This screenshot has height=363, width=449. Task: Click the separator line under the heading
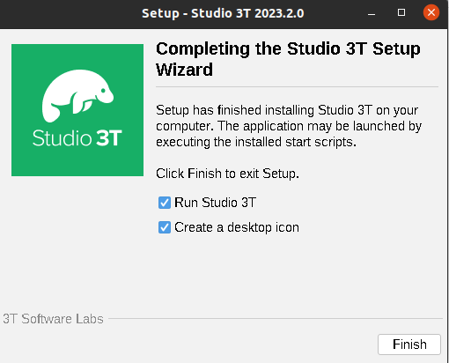pos(297,87)
